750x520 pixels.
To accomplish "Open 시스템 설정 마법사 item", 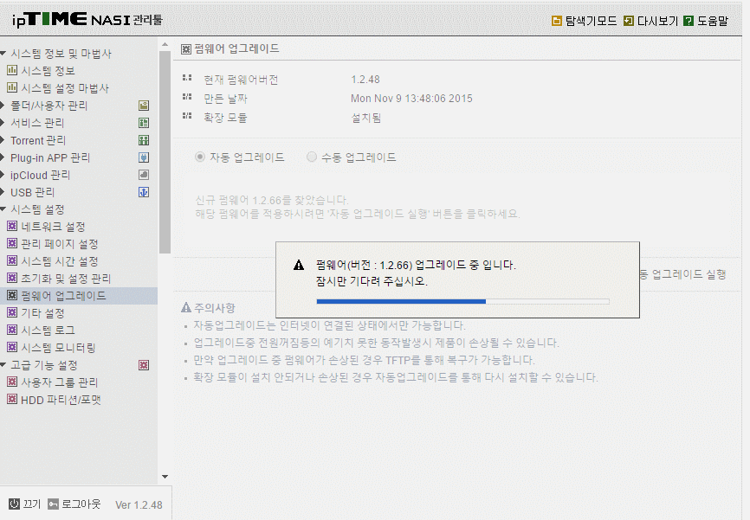I will point(65,88).
